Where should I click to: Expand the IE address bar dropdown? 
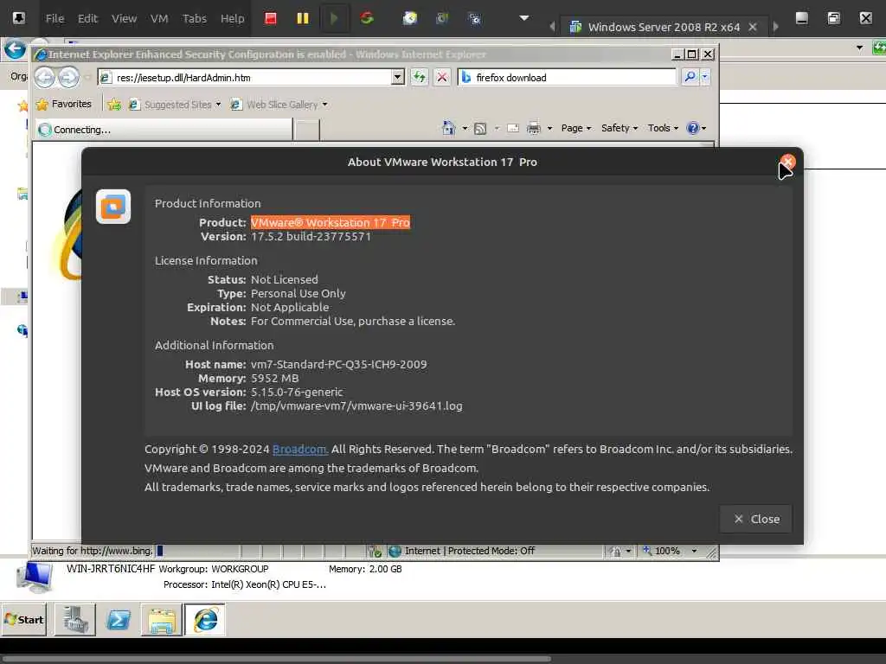pos(398,77)
